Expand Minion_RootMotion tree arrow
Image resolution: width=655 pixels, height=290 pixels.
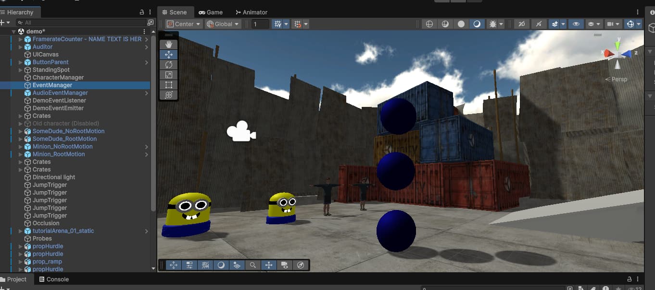pos(21,154)
